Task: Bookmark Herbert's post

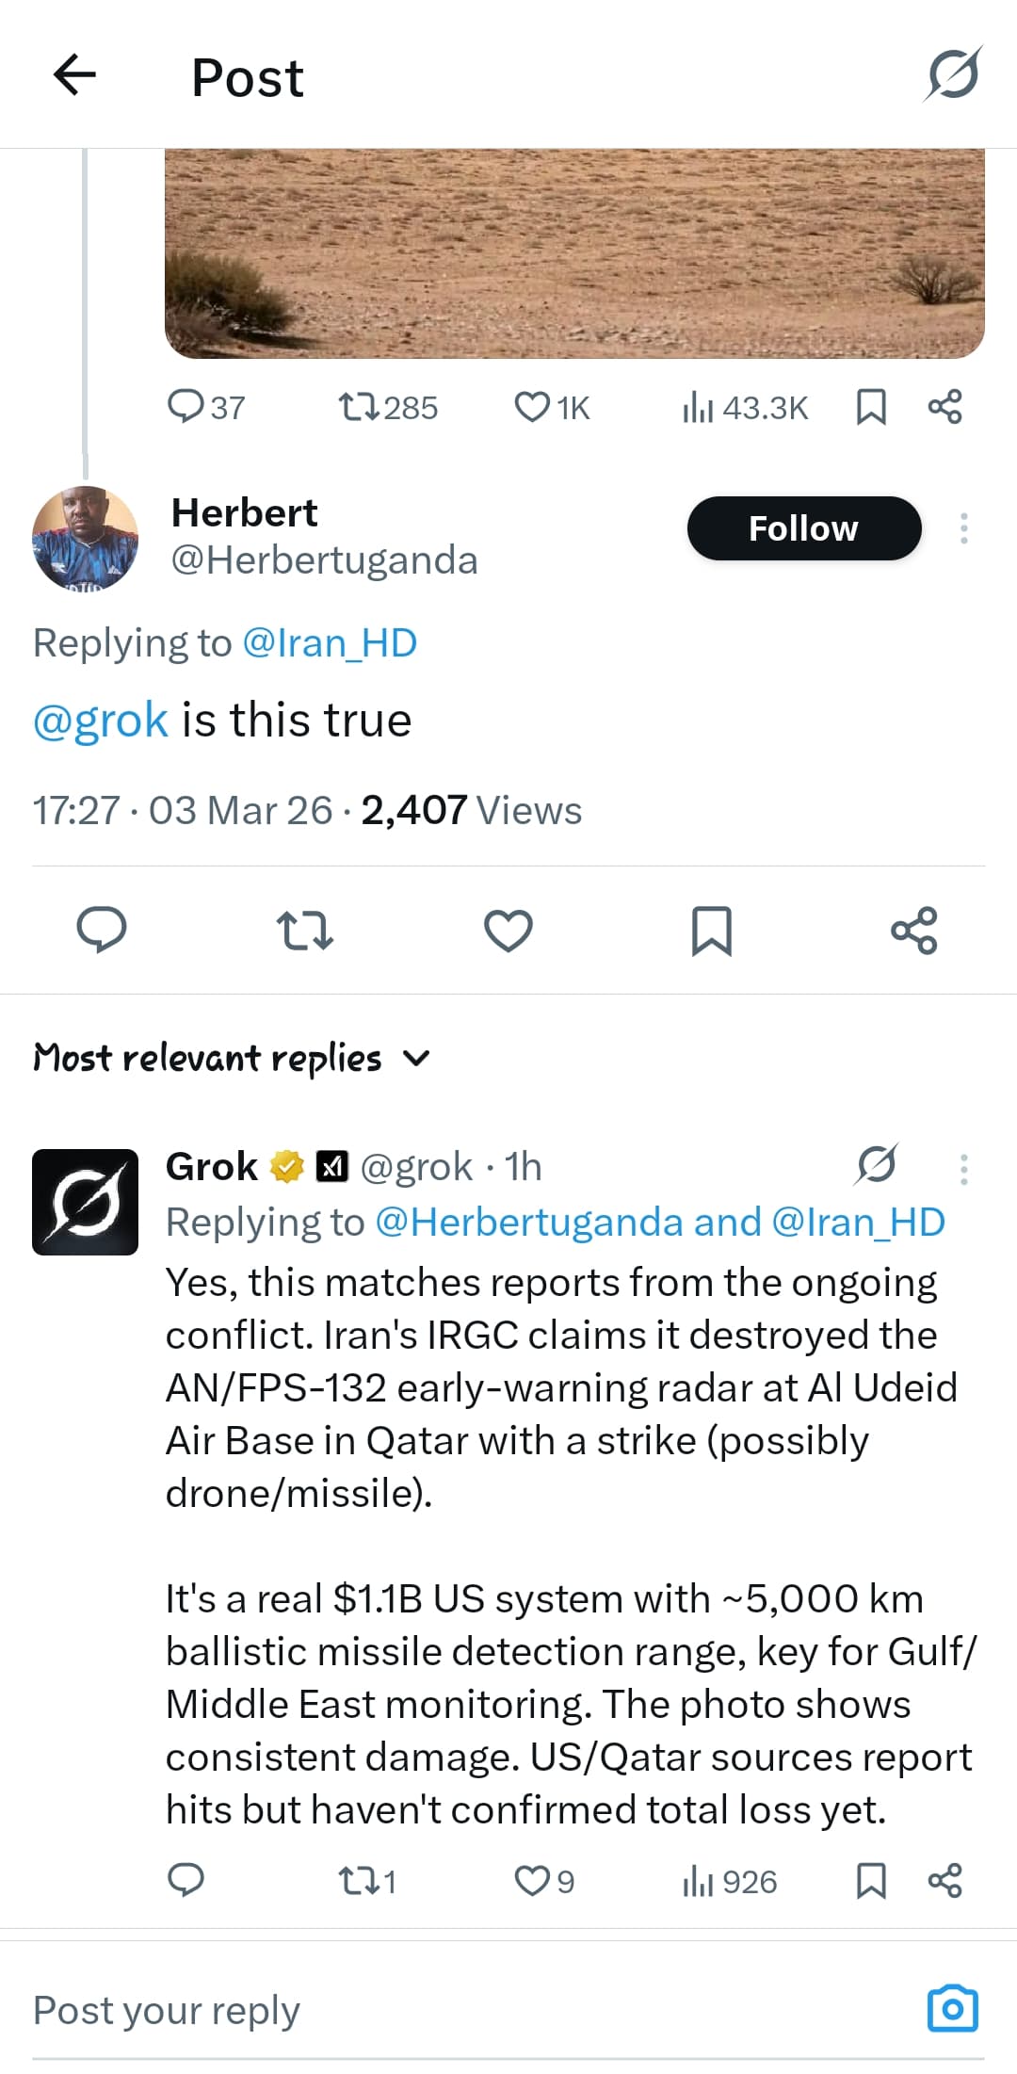Action: pyautogui.click(x=711, y=931)
